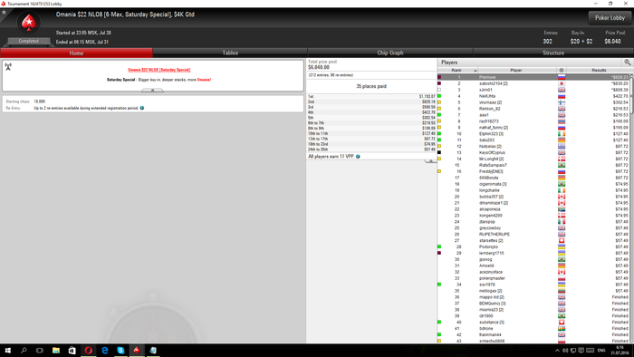This screenshot has height=357, width=634.
Task: Switch to the Tables tab
Action: pos(230,53)
